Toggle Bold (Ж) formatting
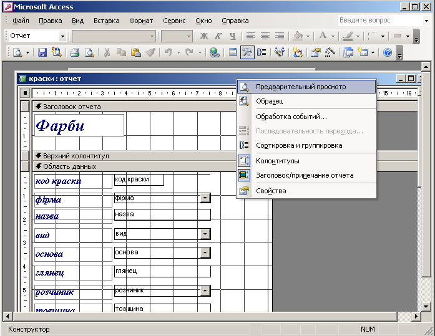Image resolution: width=435 pixels, height=336 pixels. tap(204, 36)
